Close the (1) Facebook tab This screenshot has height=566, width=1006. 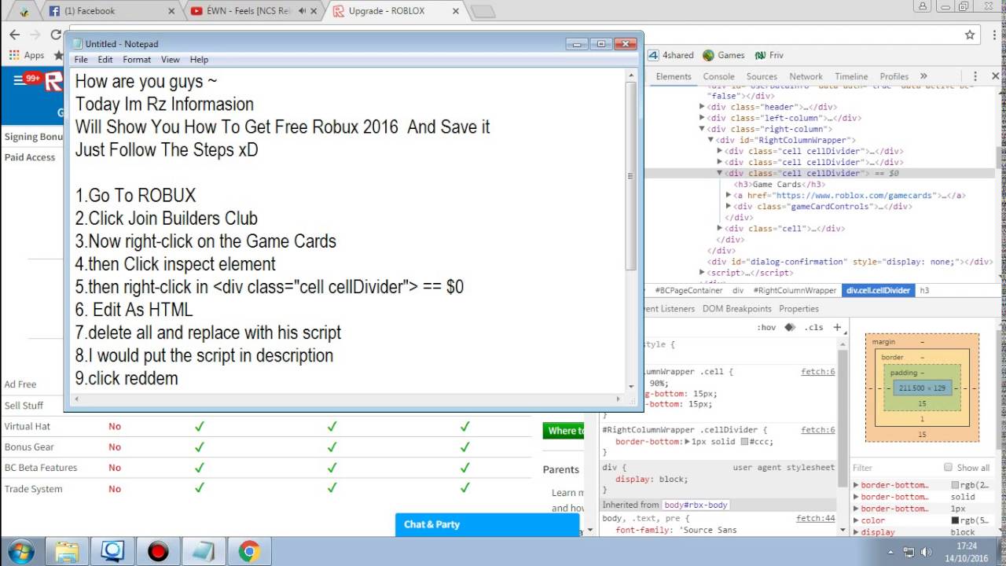pos(172,11)
